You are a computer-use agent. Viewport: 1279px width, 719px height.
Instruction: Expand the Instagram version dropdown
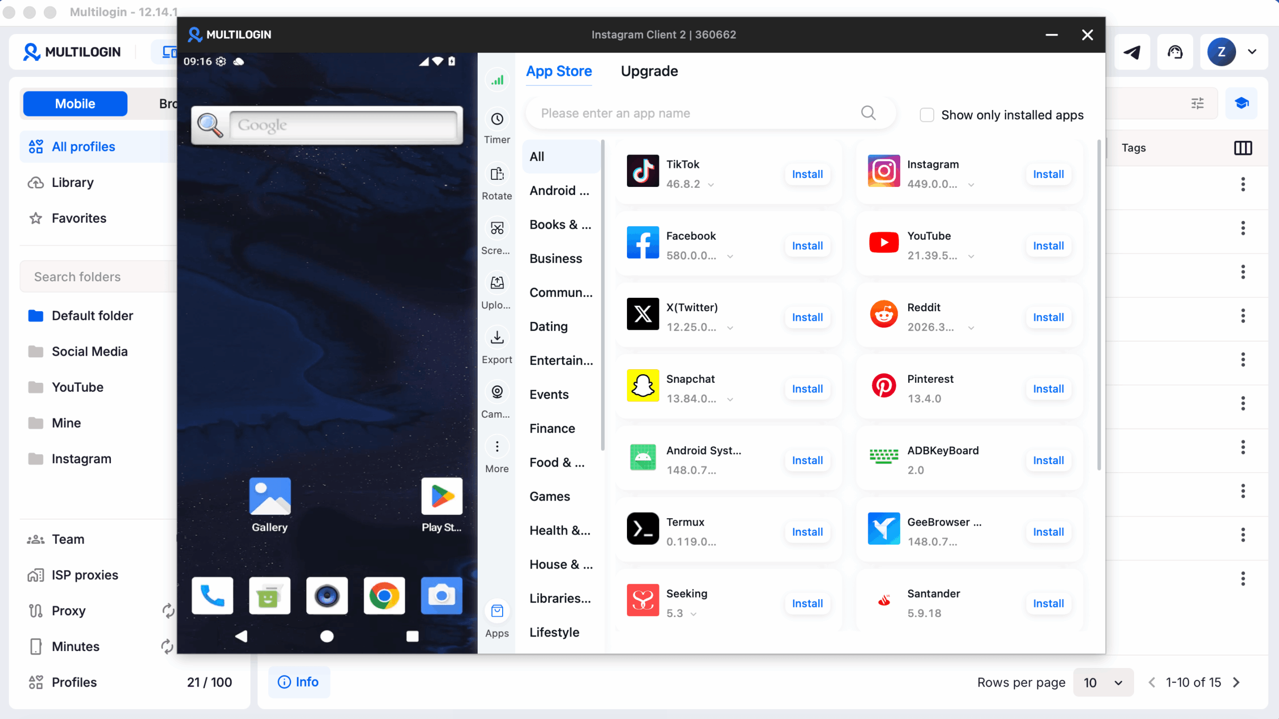(971, 185)
